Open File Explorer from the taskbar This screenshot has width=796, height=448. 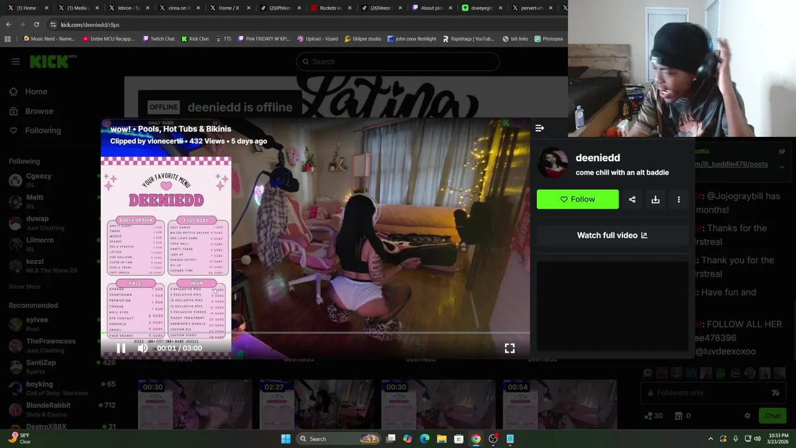(x=442, y=439)
